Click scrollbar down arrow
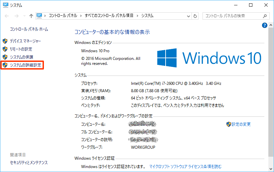 [271, 169]
